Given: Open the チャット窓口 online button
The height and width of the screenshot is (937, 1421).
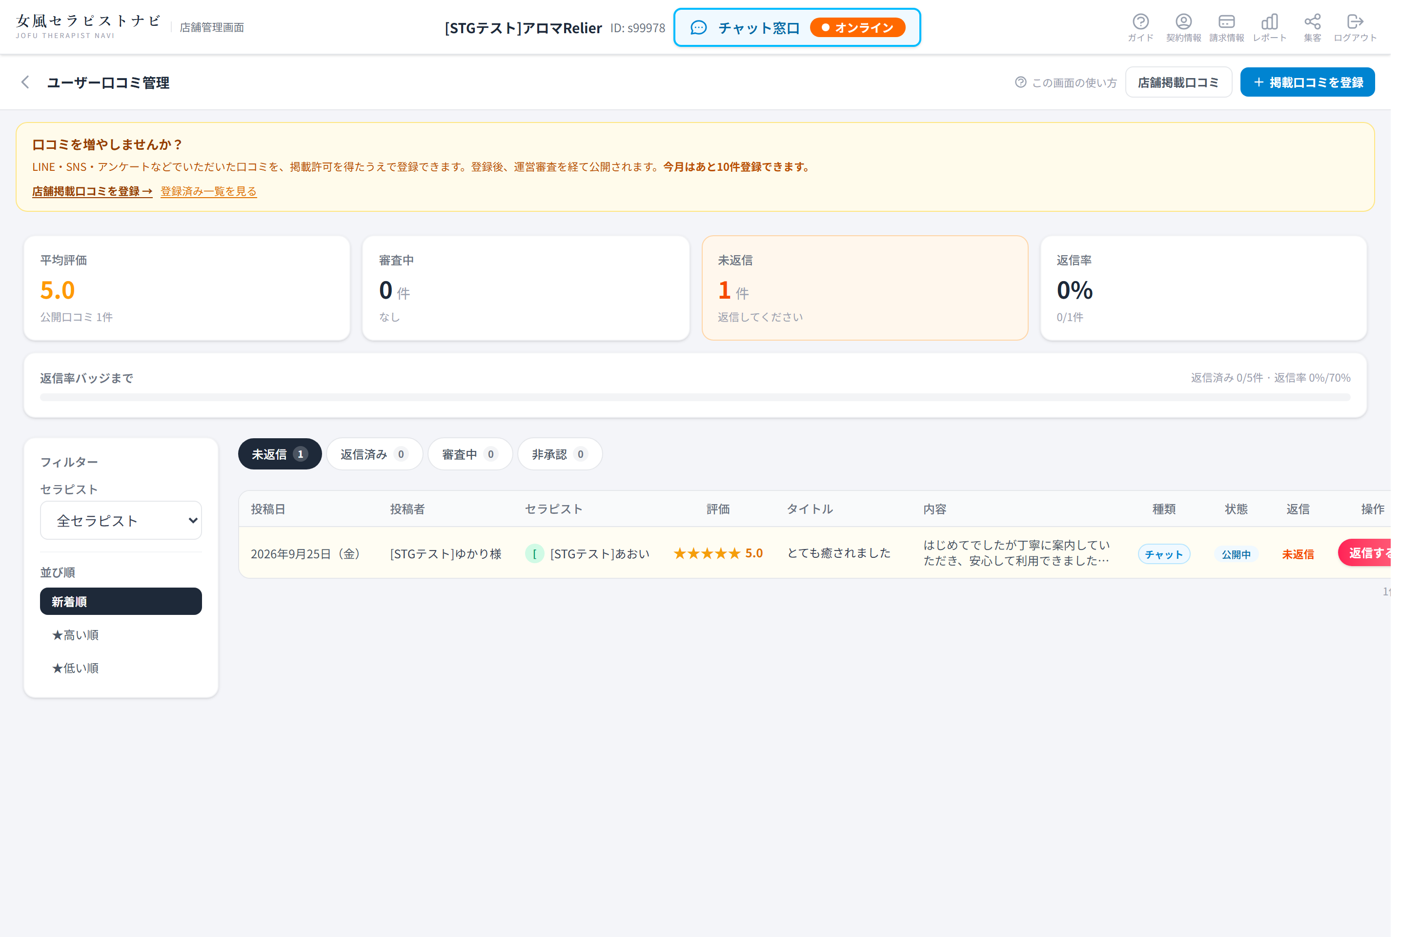Looking at the screenshot, I should click(x=797, y=27).
